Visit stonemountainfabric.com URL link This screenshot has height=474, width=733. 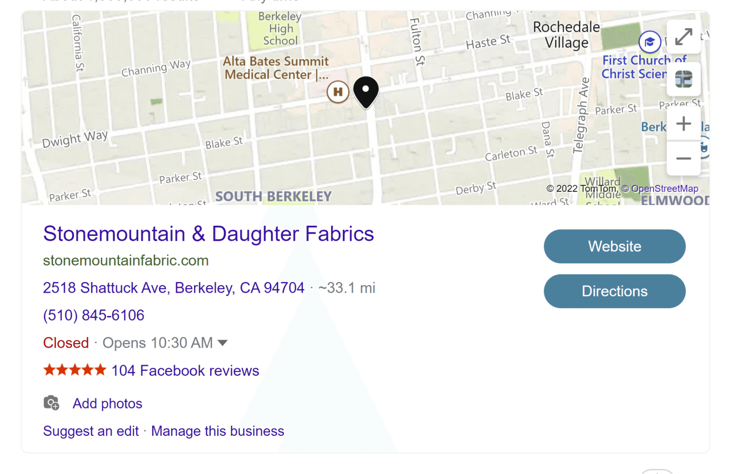[x=126, y=261]
